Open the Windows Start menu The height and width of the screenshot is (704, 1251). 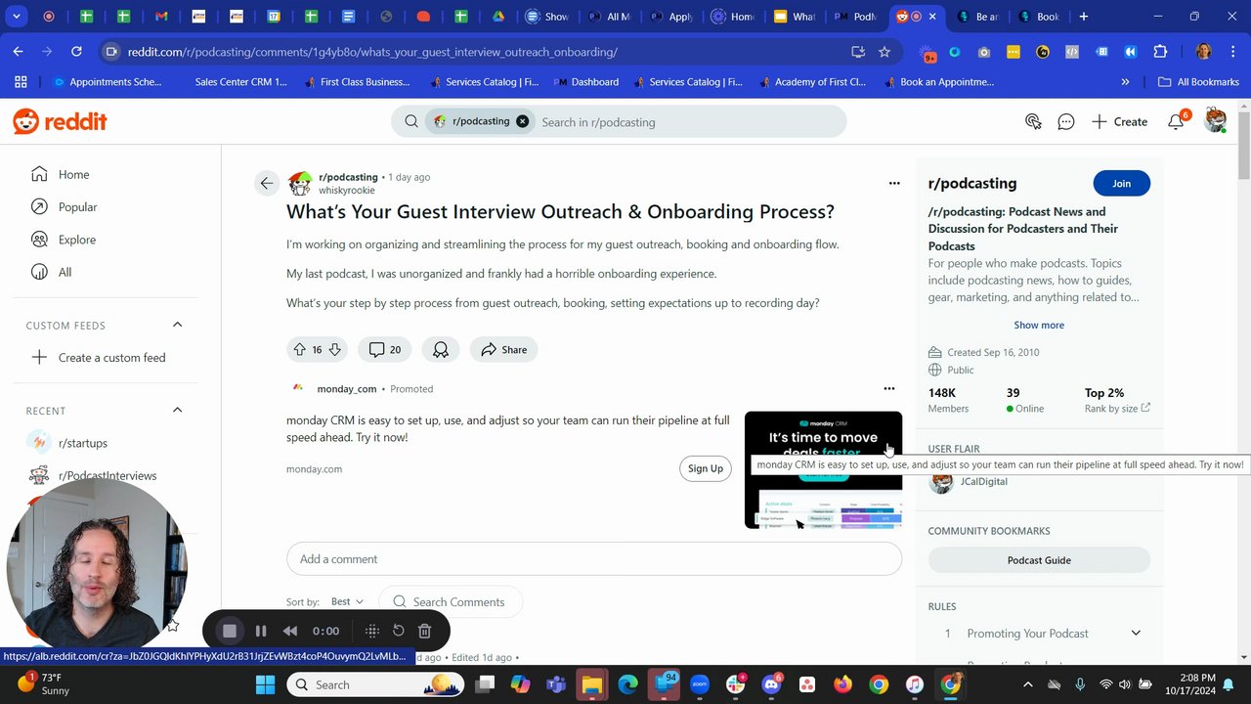click(266, 684)
